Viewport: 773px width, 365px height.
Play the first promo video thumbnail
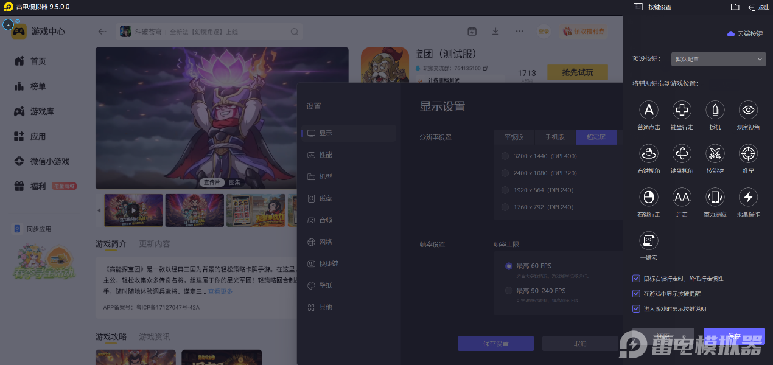(x=133, y=210)
